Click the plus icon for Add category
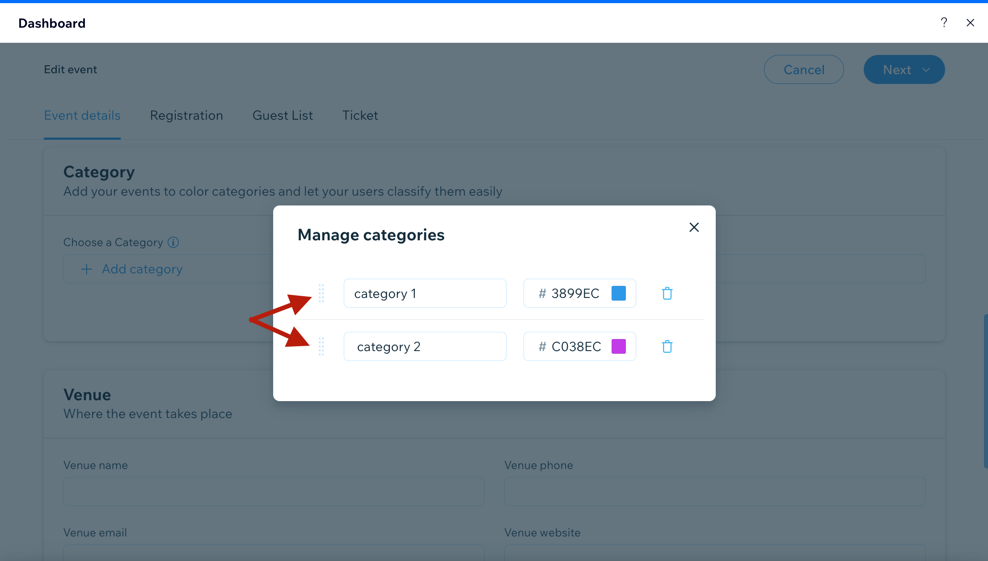 pos(86,269)
